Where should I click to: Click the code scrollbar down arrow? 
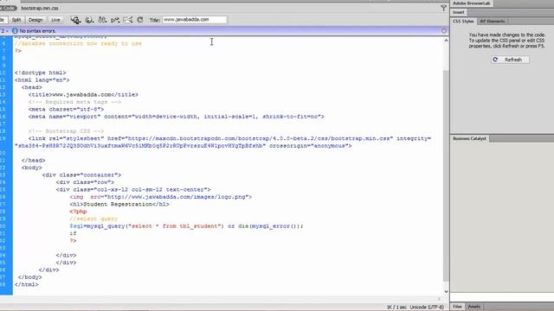pyautogui.click(x=447, y=292)
